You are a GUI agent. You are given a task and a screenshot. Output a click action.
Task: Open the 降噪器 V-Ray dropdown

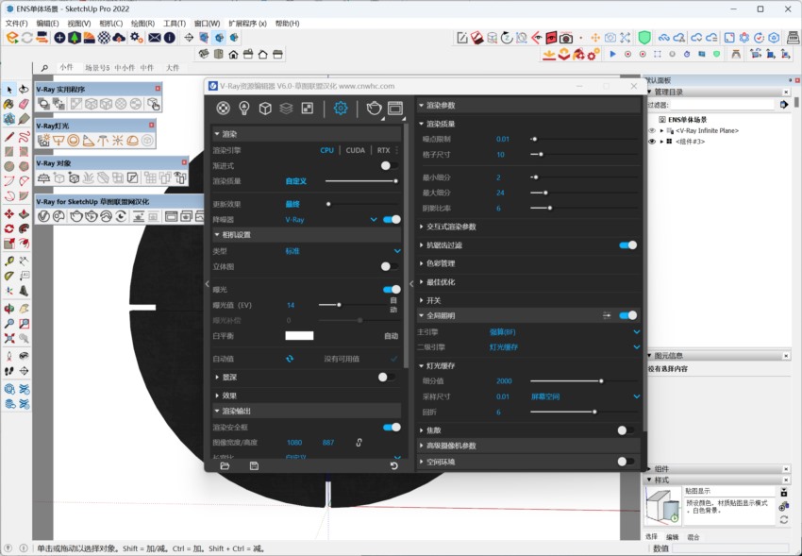[x=374, y=219]
